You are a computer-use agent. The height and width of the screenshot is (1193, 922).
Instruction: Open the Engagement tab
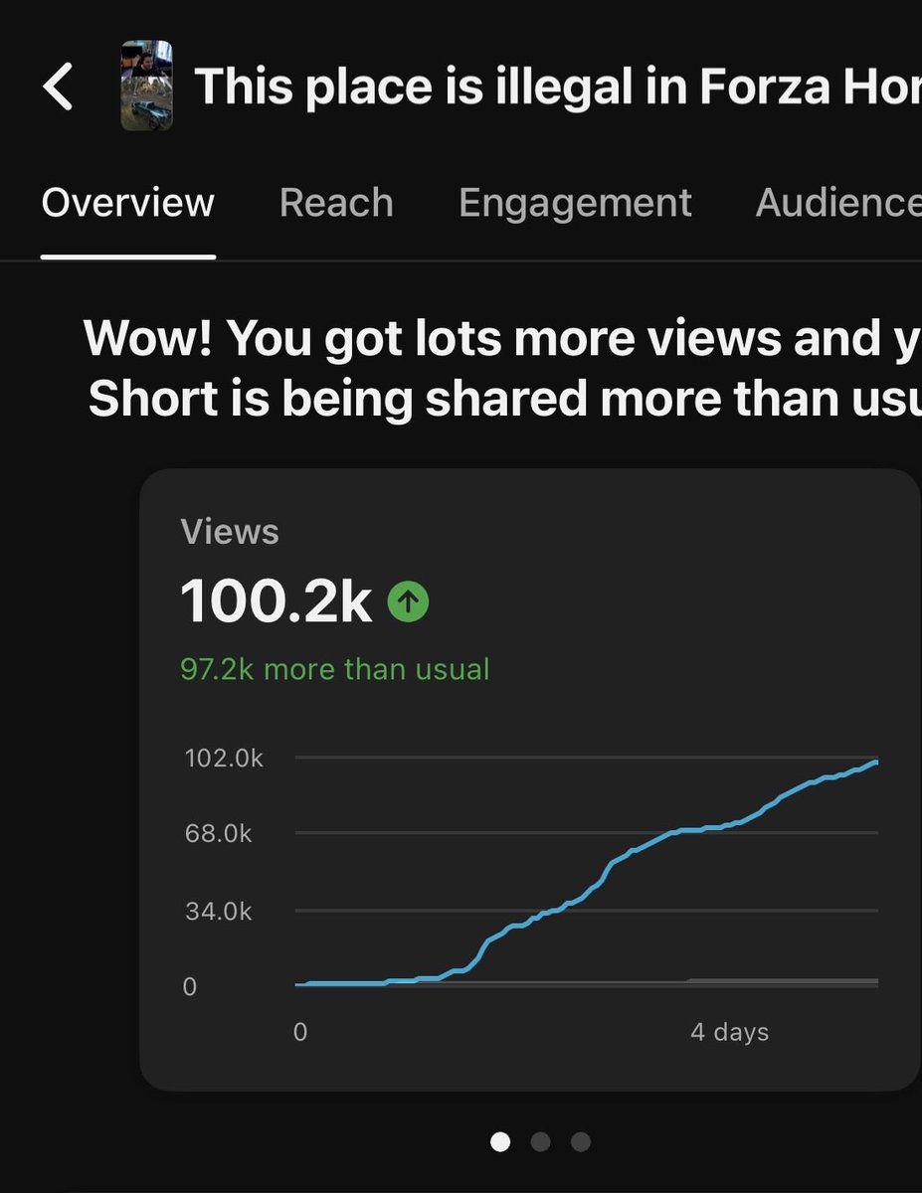click(575, 203)
